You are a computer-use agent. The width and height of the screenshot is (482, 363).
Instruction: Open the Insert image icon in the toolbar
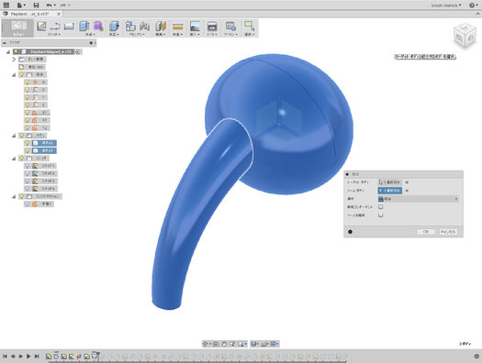[195, 26]
